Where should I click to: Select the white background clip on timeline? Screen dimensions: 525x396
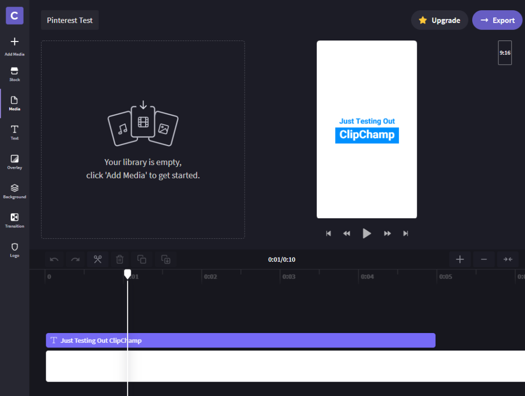285,366
